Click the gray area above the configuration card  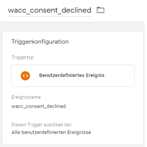pos(73,26)
